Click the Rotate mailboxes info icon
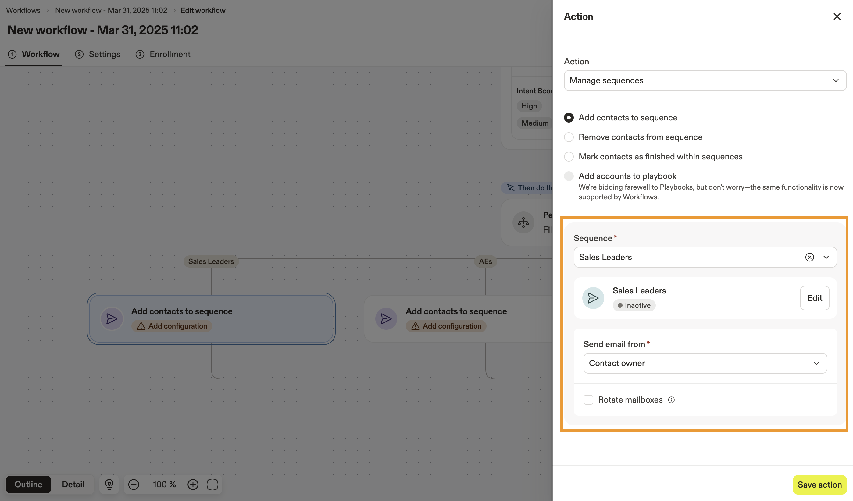Screen dimensions: 853x501 pyautogui.click(x=671, y=400)
